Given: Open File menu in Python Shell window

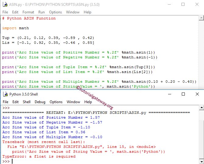Looking at the screenshot, I should 5,102.
